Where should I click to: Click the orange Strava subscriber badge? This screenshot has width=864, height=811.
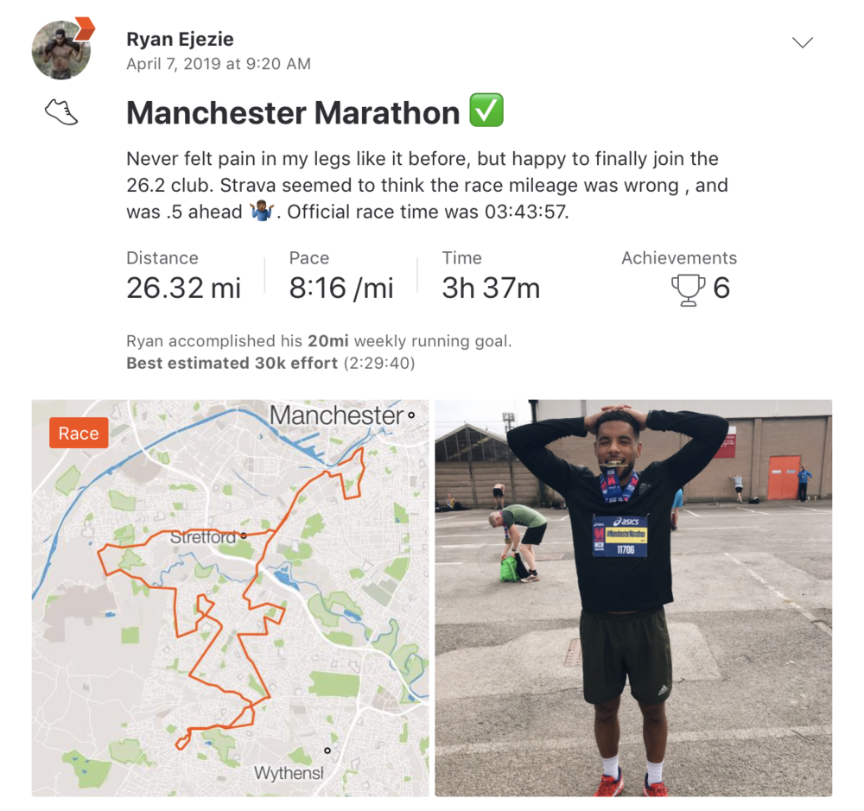[x=85, y=29]
